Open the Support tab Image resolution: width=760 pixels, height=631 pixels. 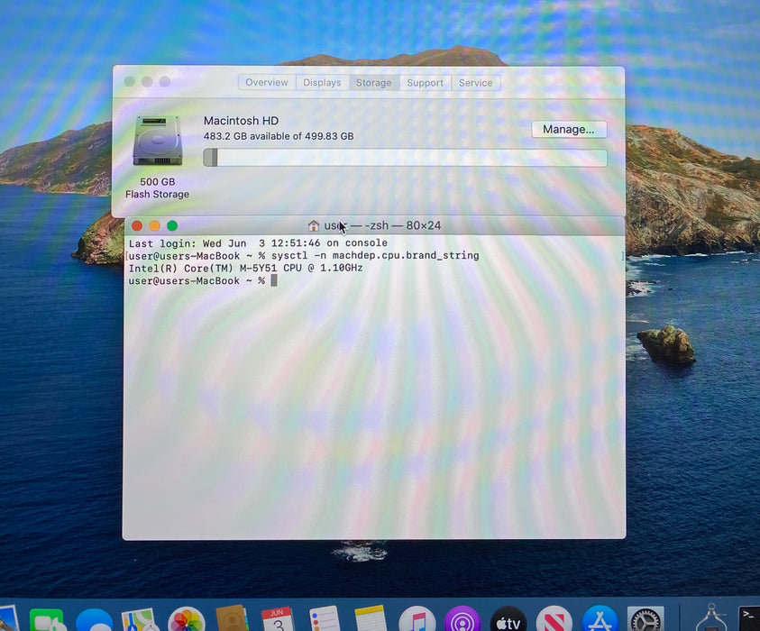[x=425, y=83]
